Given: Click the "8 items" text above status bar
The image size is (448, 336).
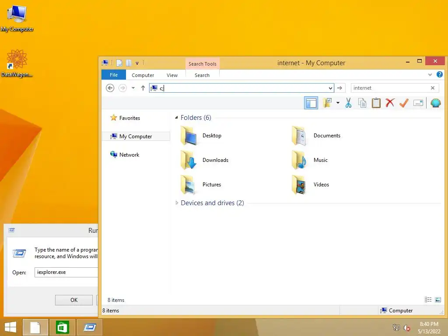Looking at the screenshot, I should (116, 300).
